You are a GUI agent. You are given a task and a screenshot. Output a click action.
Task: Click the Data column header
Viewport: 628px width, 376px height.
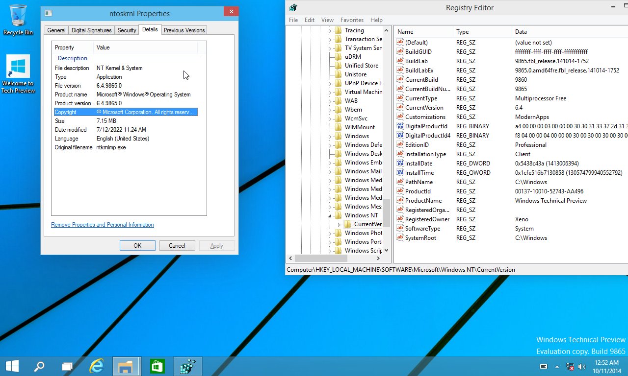(570, 32)
